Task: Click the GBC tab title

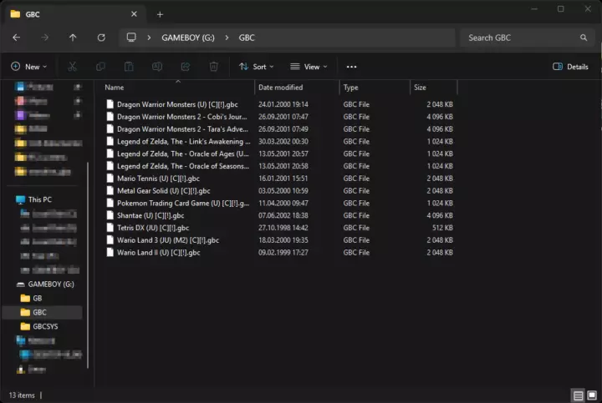Action: (x=33, y=14)
